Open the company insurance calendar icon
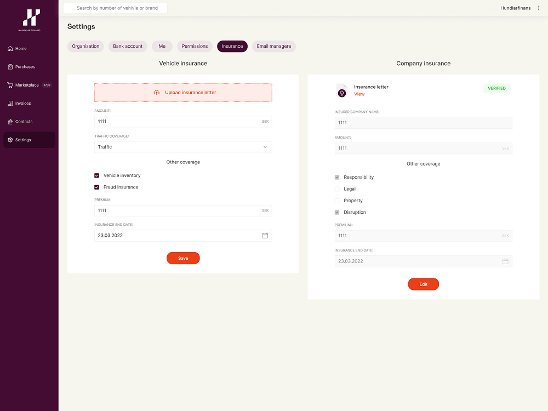 505,261
